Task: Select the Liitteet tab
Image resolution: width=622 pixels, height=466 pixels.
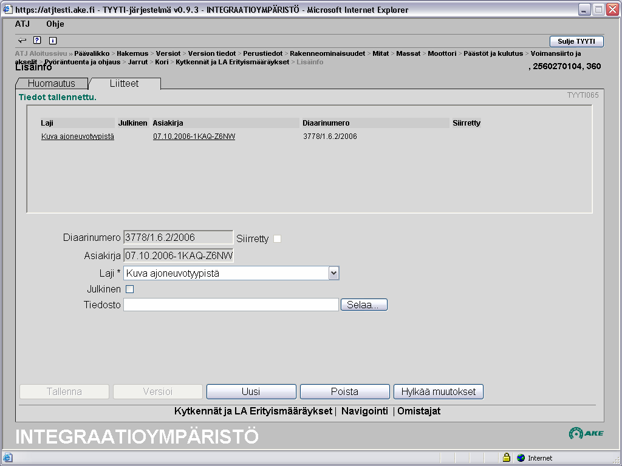Action: tap(124, 84)
